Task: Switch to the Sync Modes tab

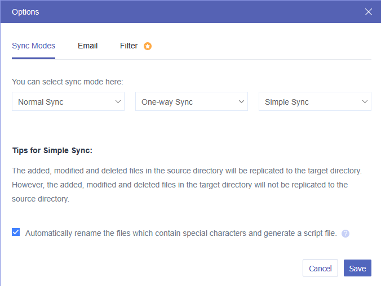Action: pyautogui.click(x=33, y=46)
